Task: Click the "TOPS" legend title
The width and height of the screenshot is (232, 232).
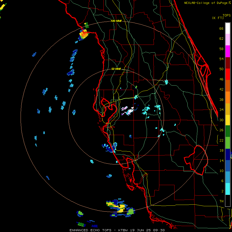Action: (227, 15)
